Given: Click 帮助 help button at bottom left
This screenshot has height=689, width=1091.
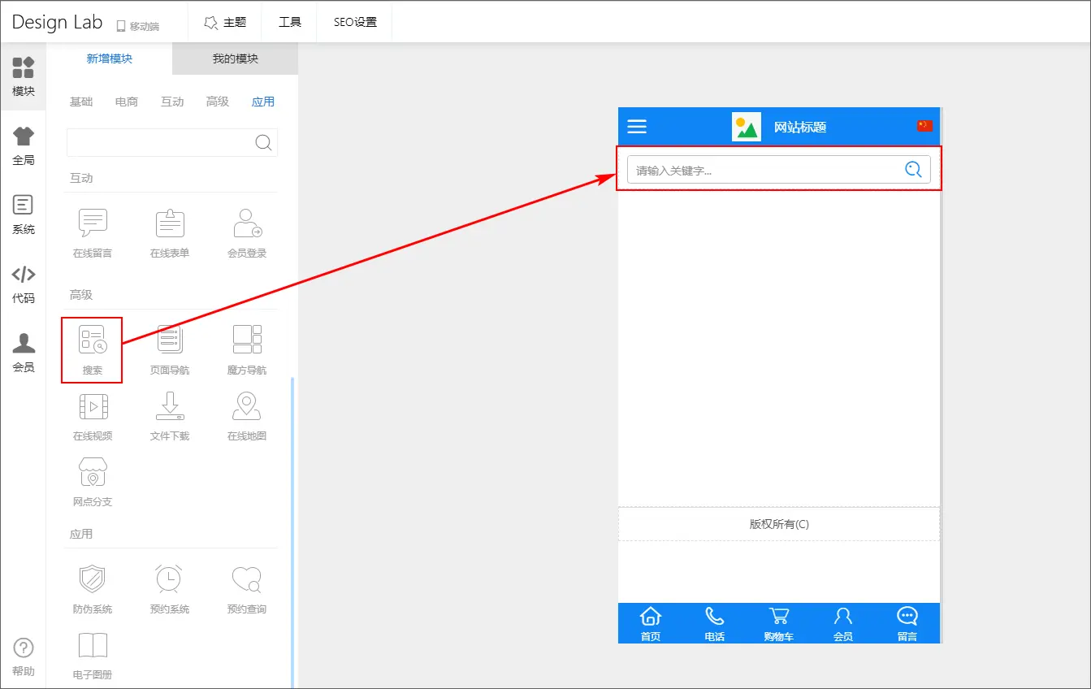Looking at the screenshot, I should pos(24,656).
